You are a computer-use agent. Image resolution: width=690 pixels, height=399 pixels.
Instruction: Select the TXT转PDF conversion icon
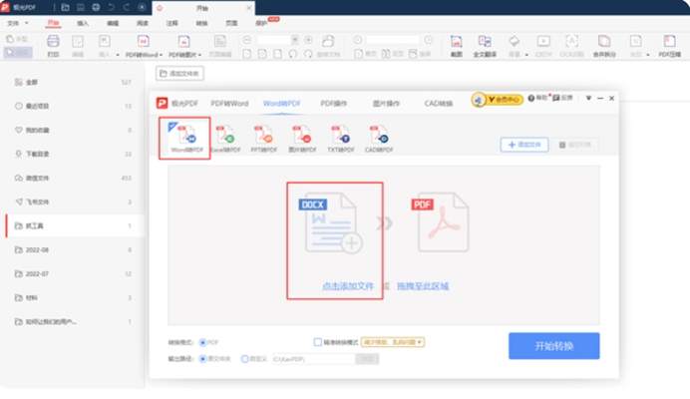(x=338, y=137)
